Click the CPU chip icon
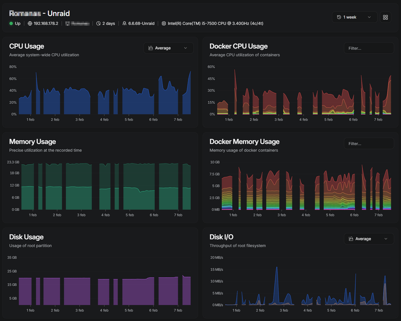The height and width of the screenshot is (321, 401). pos(164,24)
